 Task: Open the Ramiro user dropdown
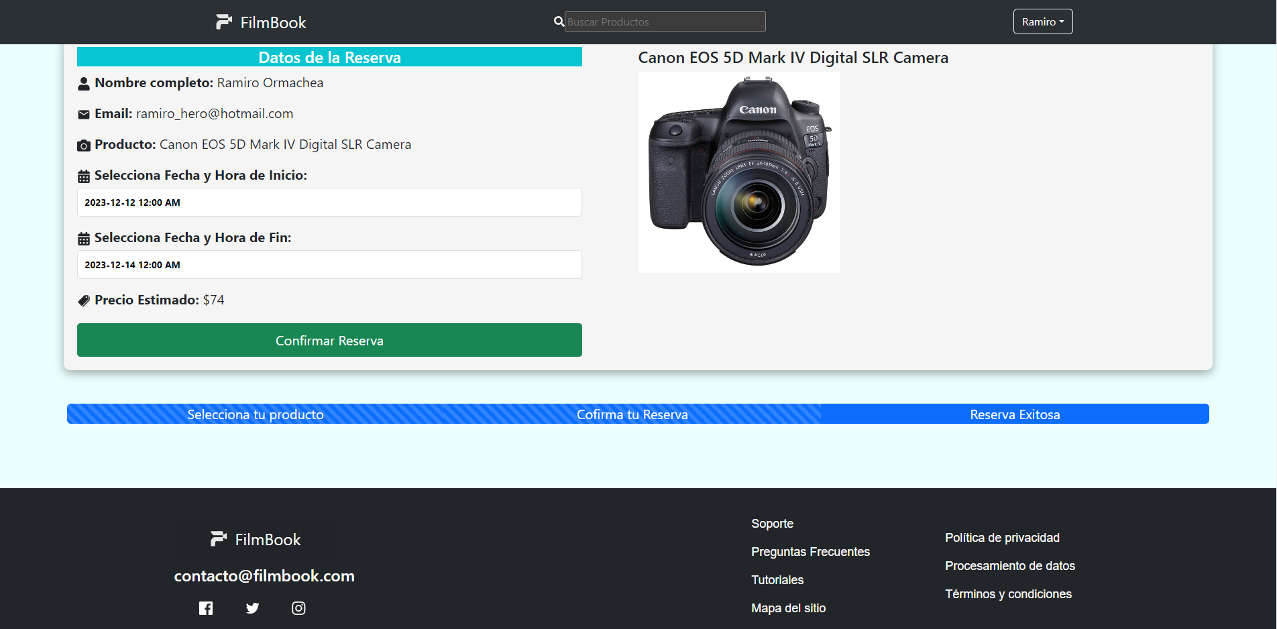(1043, 21)
